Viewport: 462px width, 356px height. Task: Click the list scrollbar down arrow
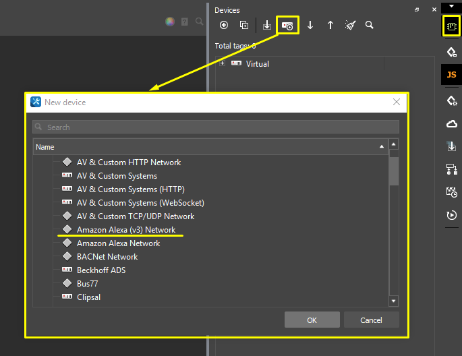click(394, 301)
